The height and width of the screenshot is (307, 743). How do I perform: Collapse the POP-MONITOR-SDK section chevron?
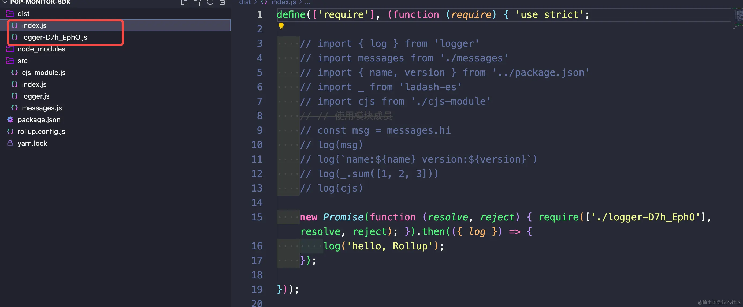[x=5, y=2]
